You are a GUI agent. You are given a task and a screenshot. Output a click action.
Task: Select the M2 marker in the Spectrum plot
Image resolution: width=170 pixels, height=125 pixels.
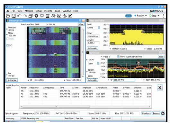138,62
